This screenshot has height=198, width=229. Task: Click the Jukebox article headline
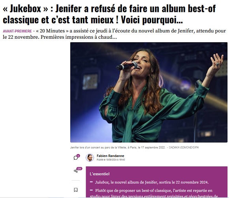(x=109, y=14)
